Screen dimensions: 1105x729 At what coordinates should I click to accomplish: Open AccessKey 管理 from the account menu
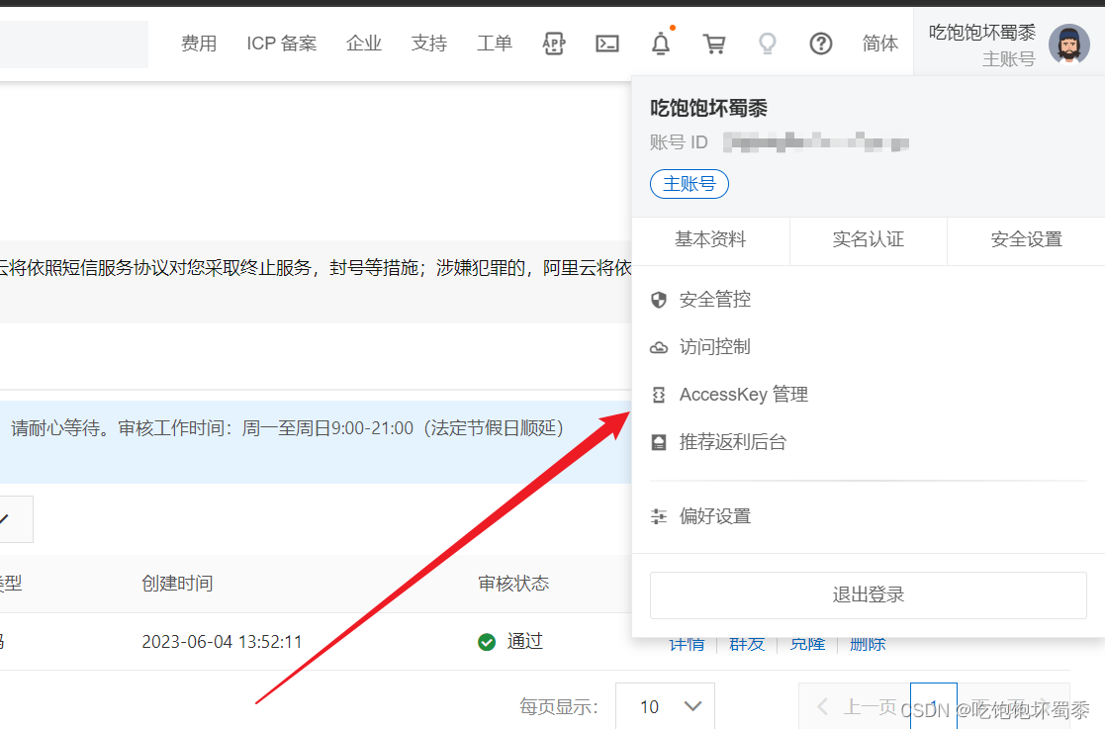[743, 395]
